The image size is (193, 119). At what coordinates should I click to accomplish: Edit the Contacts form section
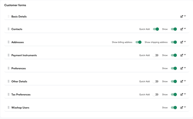point(181,29)
